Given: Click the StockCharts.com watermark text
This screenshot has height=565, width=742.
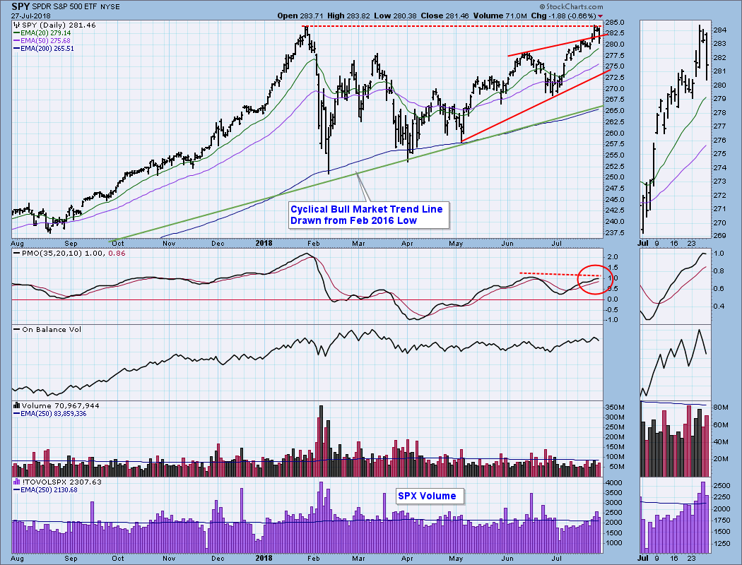Looking at the screenshot, I should (x=571, y=6).
